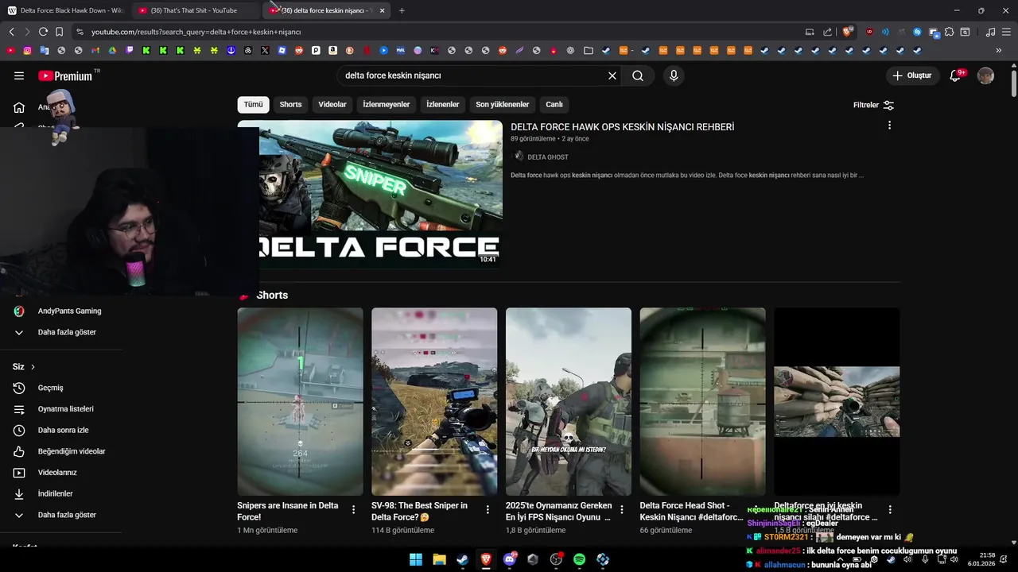The image size is (1018, 572).
Task: Select the Tümü filter chip
Action: (x=253, y=104)
